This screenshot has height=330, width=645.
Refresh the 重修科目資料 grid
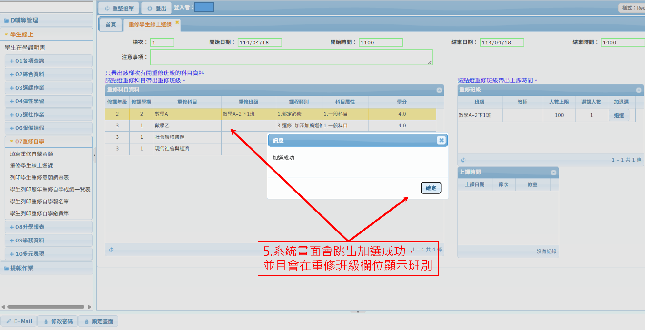[x=111, y=250]
